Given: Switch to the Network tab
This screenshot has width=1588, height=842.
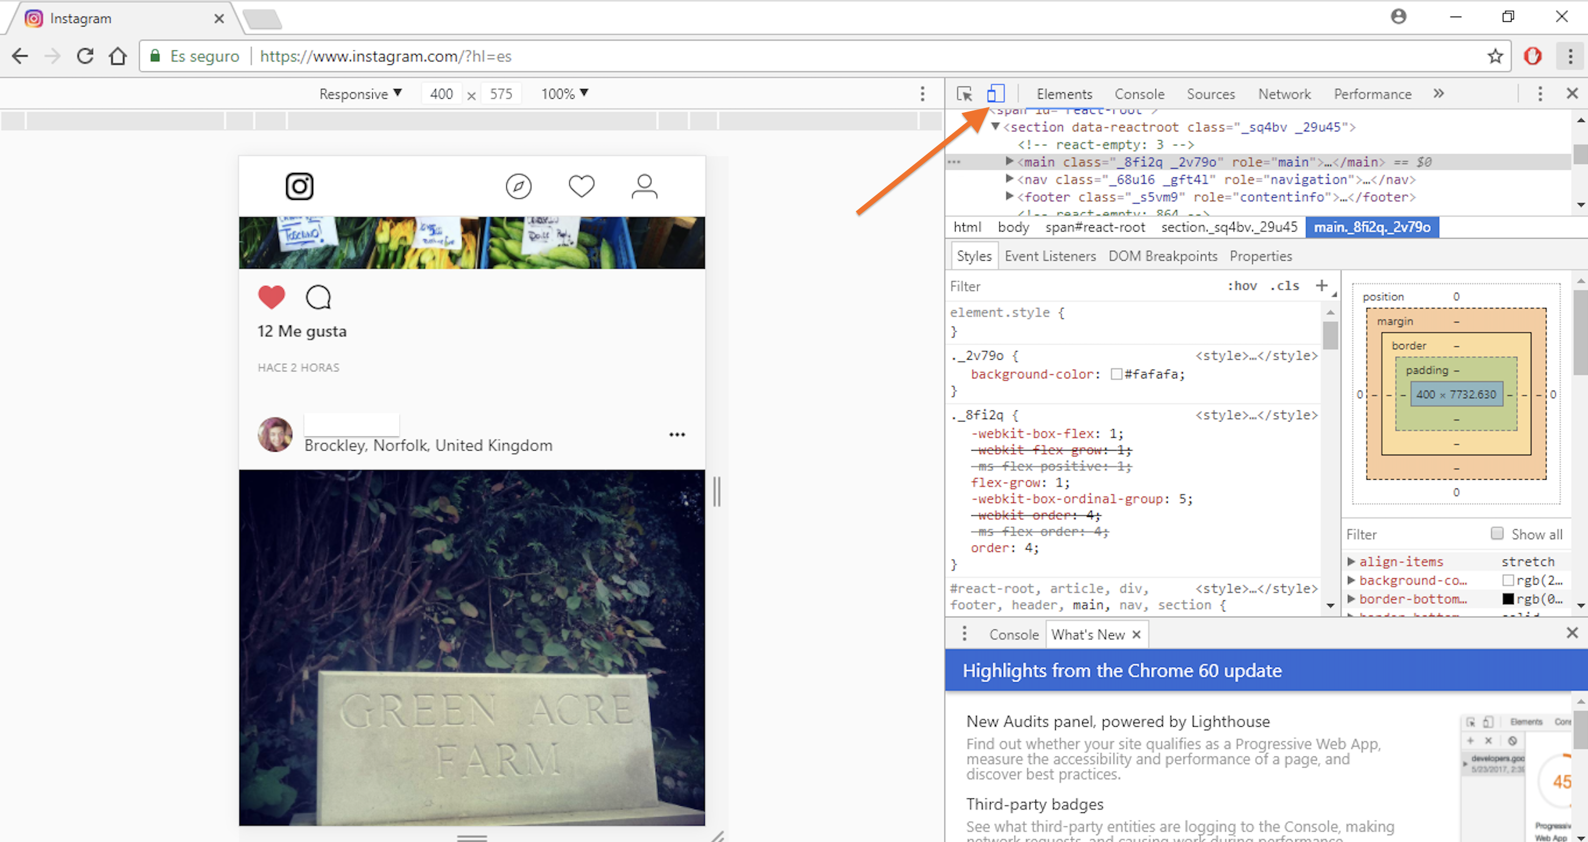Looking at the screenshot, I should [1284, 93].
